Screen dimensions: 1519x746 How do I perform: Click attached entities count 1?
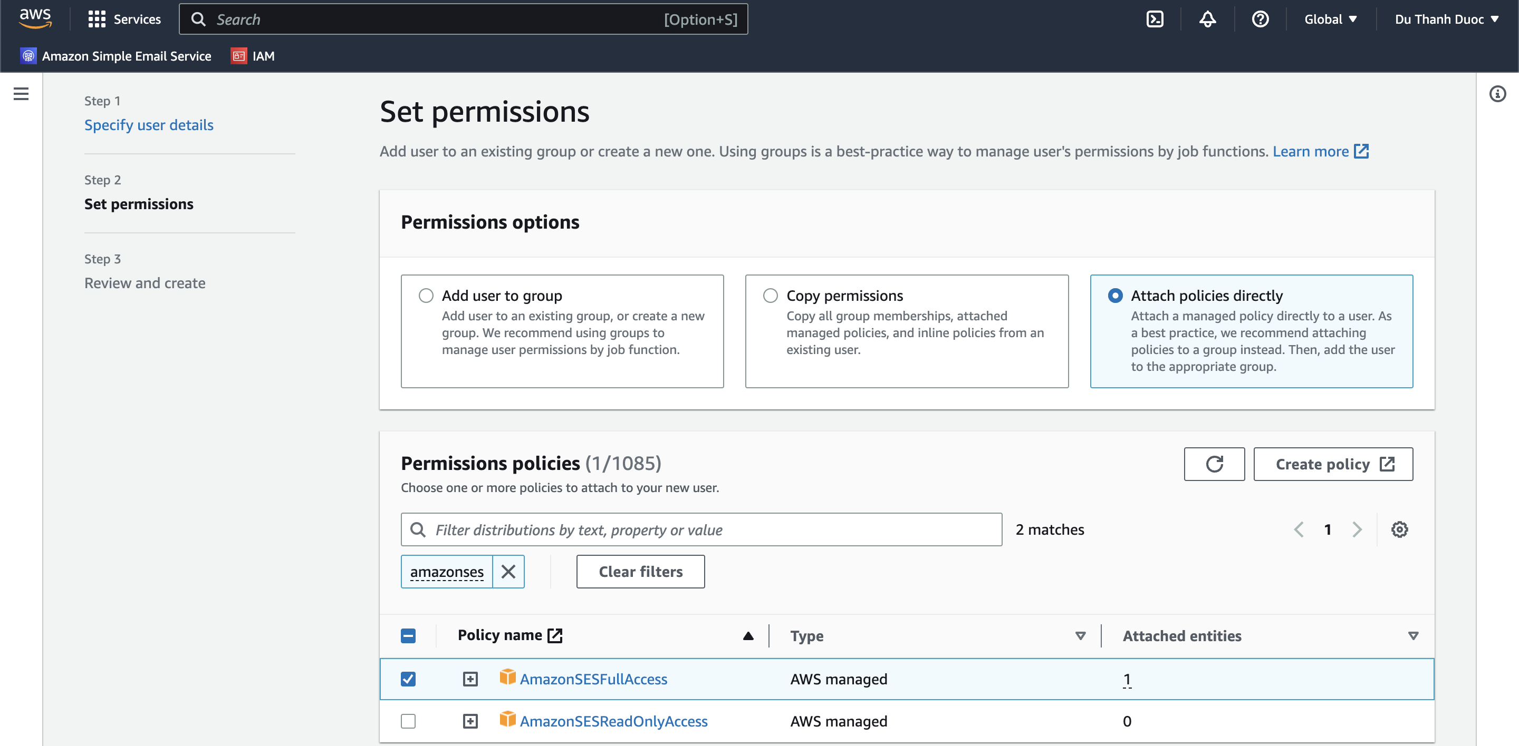[x=1127, y=679]
